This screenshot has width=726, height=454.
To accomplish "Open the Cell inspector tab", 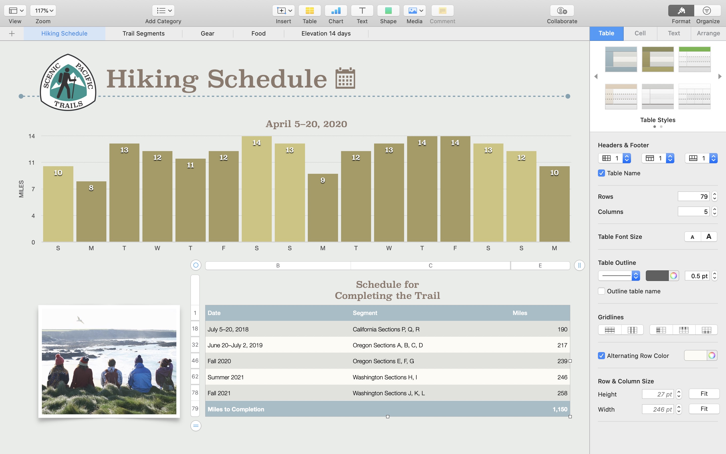I will click(x=640, y=33).
